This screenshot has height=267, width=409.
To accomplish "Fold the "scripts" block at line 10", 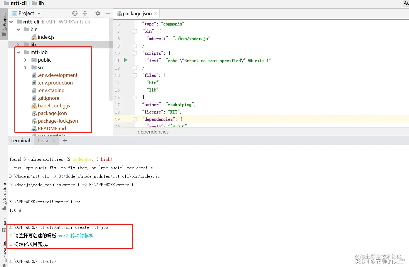I will pyautogui.click(x=135, y=53).
